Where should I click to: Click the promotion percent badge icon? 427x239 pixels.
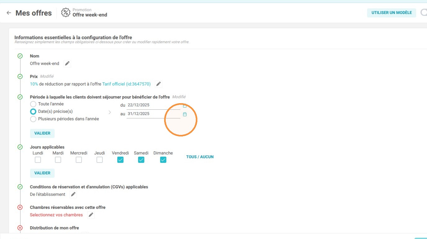pos(66,12)
